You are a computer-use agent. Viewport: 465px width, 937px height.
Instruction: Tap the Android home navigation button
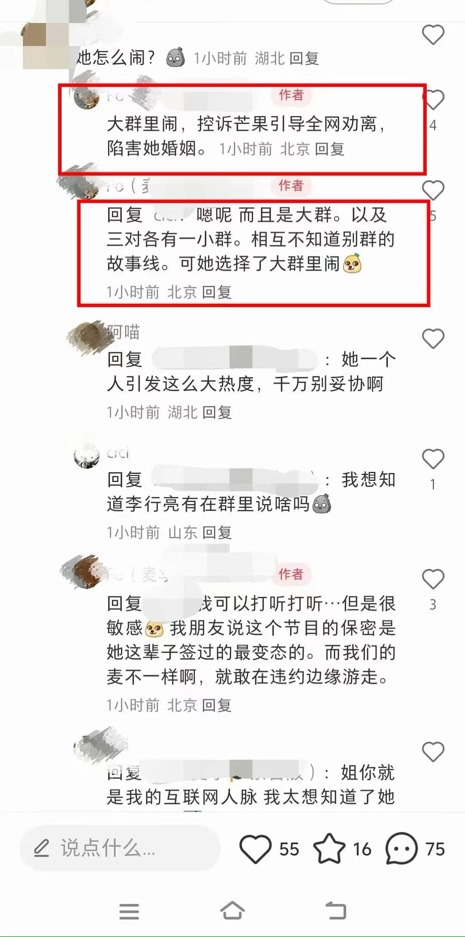232,911
